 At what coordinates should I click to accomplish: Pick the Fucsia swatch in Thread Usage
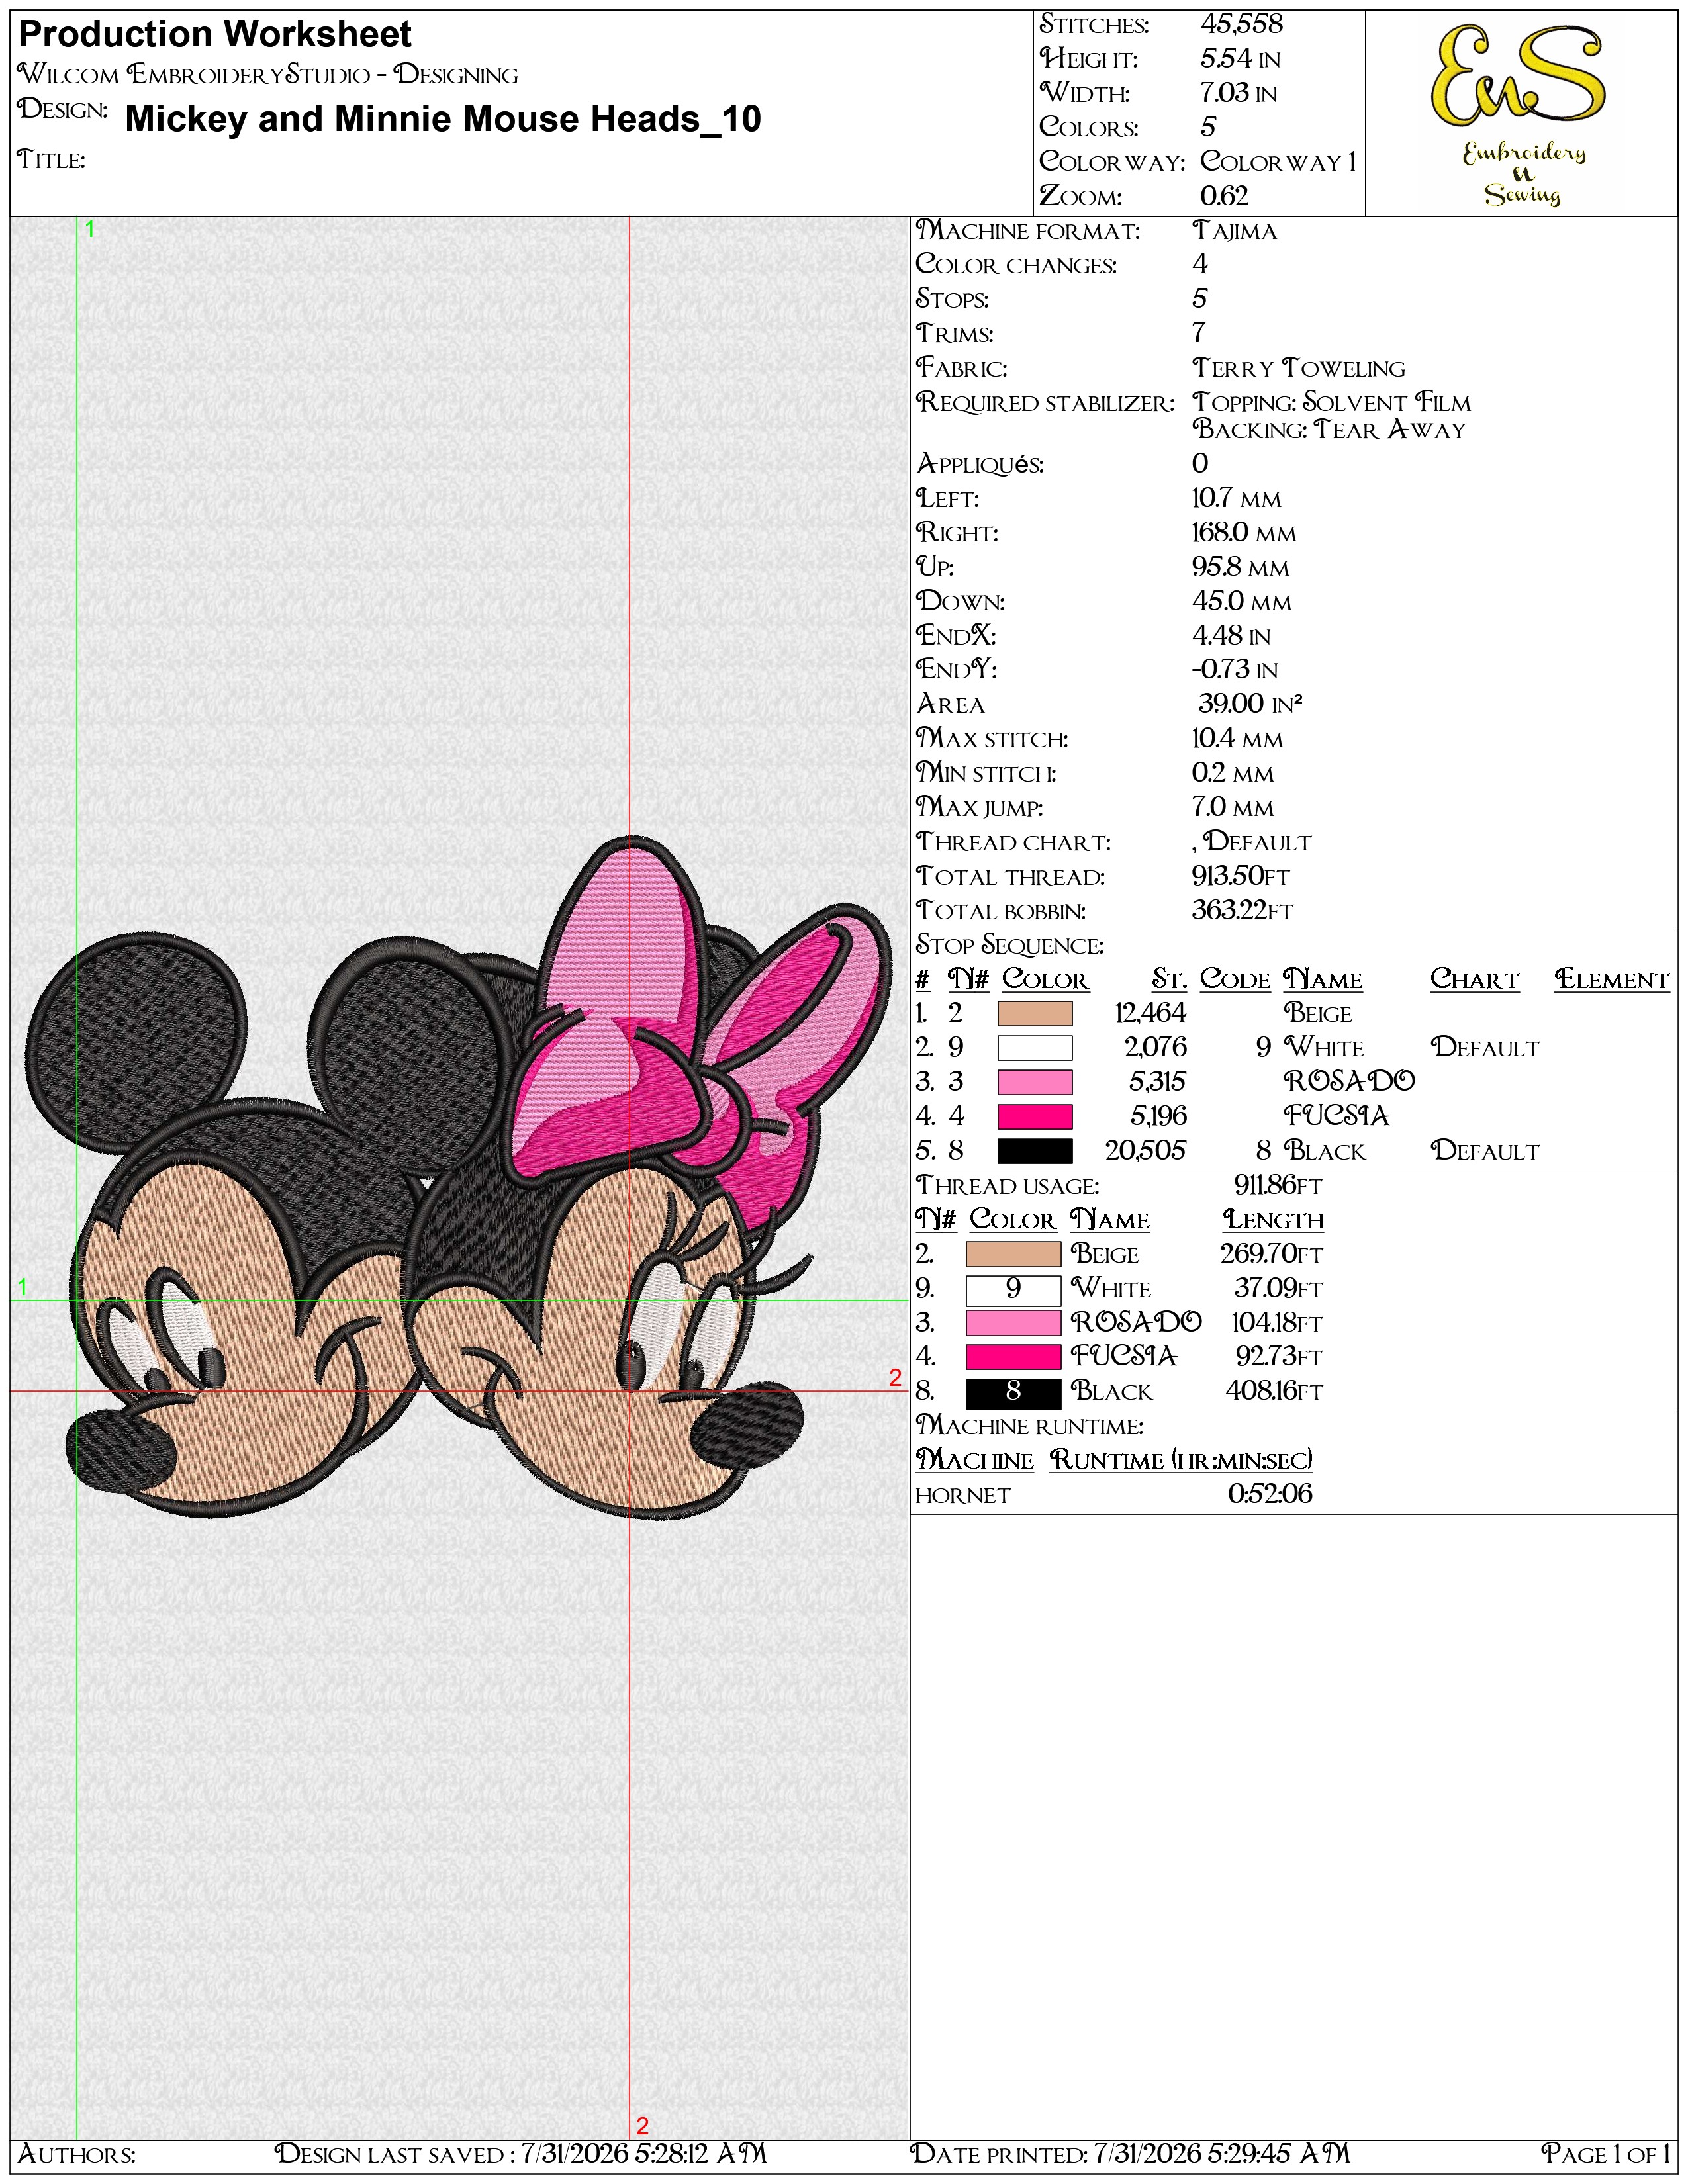[1013, 1357]
